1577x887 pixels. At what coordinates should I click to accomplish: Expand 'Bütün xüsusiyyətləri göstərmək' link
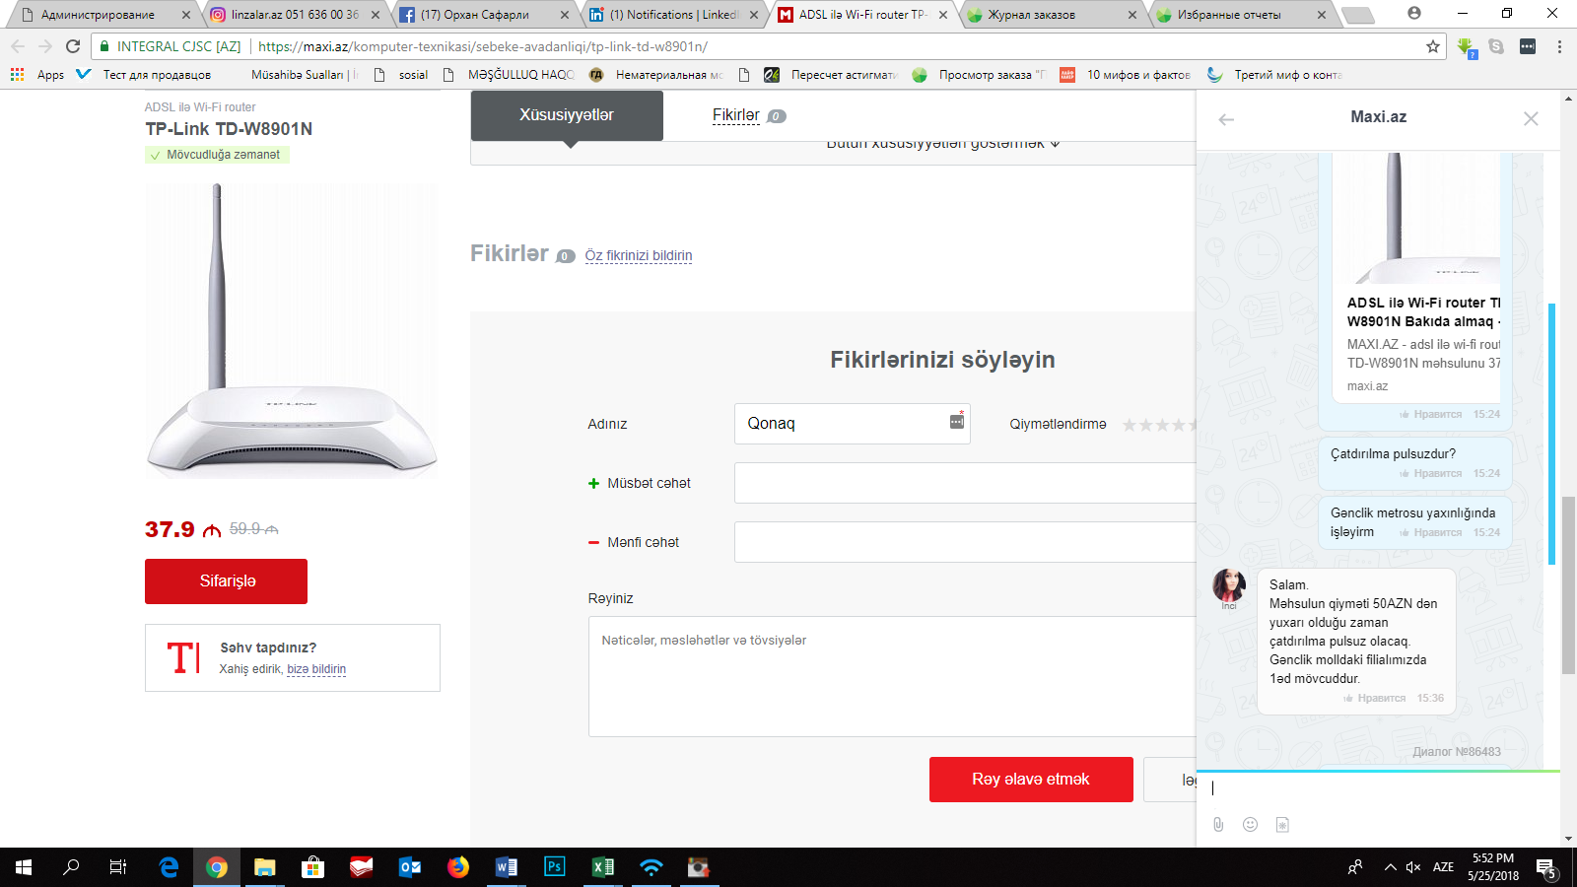click(x=942, y=145)
